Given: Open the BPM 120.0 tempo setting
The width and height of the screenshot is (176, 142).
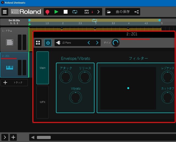Looking at the screenshot, I should (x=87, y=12).
